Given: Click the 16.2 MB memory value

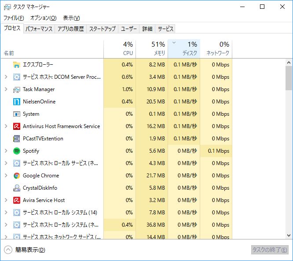Looking at the screenshot, I should (156, 126).
